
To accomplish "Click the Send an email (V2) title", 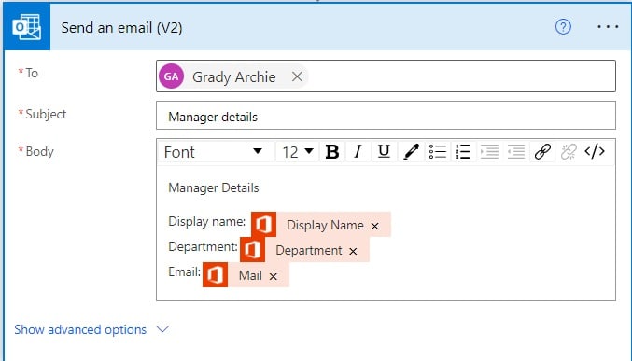I will (121, 28).
